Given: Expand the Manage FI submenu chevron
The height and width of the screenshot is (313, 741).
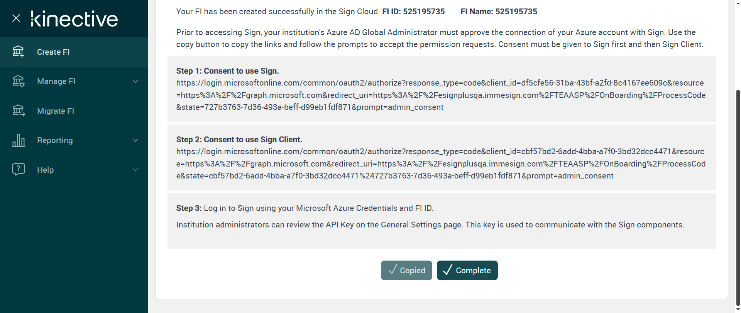Looking at the screenshot, I should click(135, 81).
